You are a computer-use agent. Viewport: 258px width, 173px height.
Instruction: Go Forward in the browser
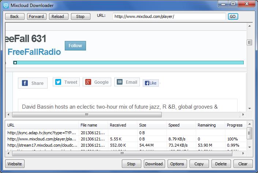[x=37, y=16]
